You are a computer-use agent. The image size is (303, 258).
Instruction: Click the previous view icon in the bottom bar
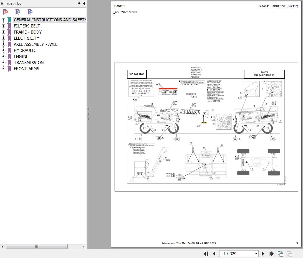281,254
